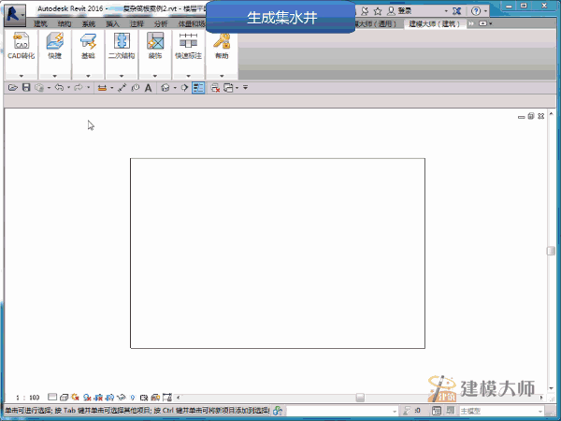Image resolution: width=561 pixels, height=421 pixels.
Task: Expand the 快捷 panel dropdown arrow
Action: click(x=55, y=76)
